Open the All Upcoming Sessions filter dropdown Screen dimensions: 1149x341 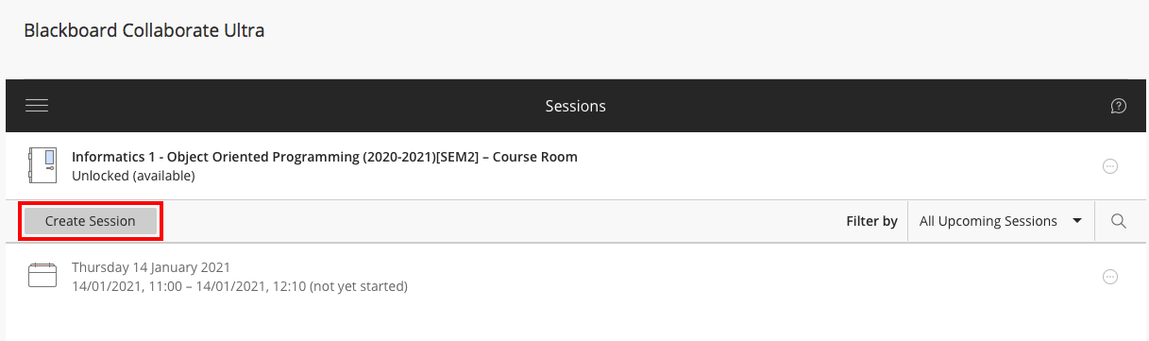point(1001,221)
